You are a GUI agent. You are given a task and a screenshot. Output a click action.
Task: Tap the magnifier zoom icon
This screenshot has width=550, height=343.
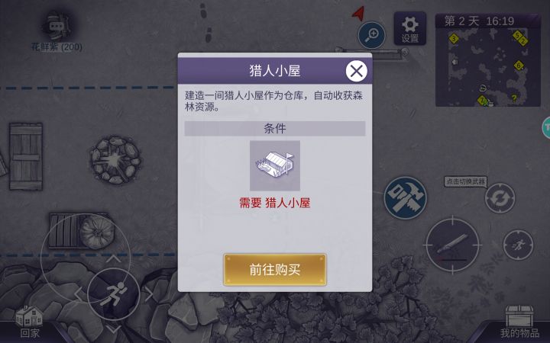click(x=371, y=35)
